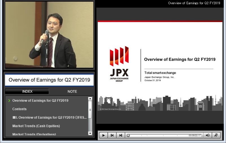This screenshot has height=143, width=226.
Task: Click the first chapter tick on the seek bar
Action: [142, 135]
